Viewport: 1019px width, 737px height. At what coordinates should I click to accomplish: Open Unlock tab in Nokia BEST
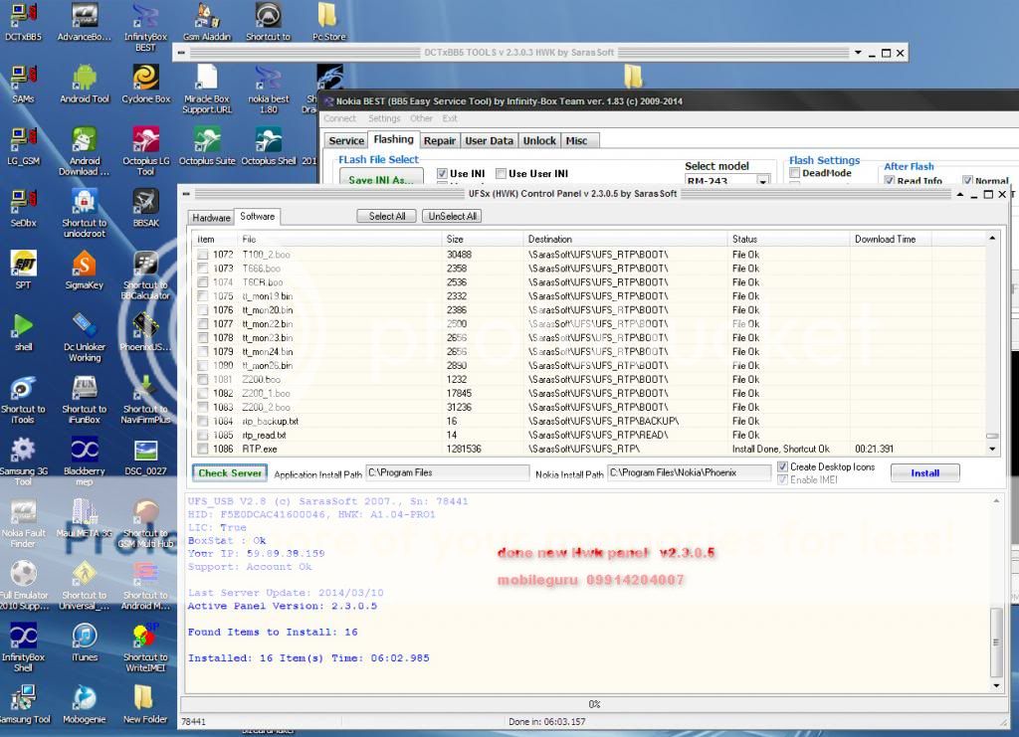[539, 141]
